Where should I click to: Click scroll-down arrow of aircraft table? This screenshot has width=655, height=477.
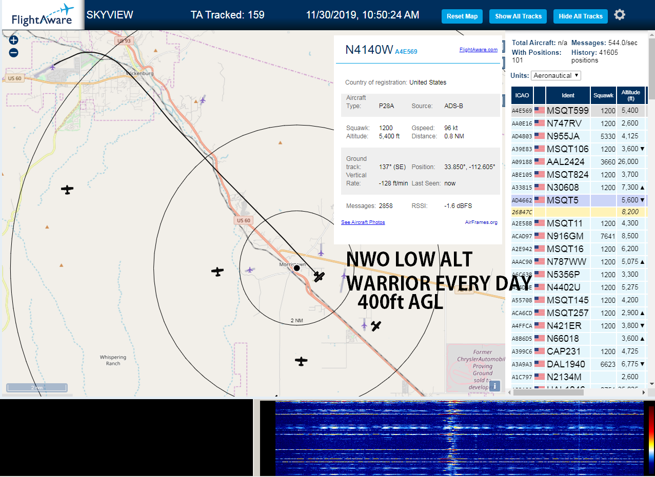651,384
